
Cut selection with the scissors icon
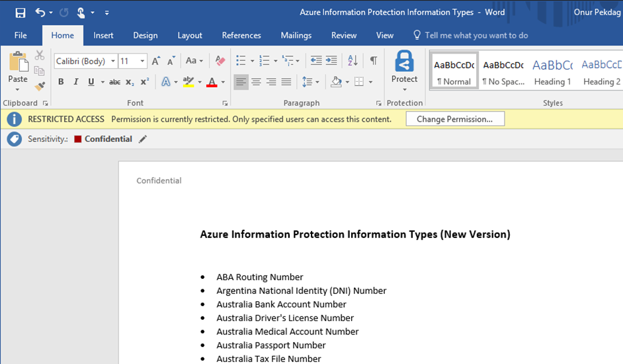click(x=39, y=55)
